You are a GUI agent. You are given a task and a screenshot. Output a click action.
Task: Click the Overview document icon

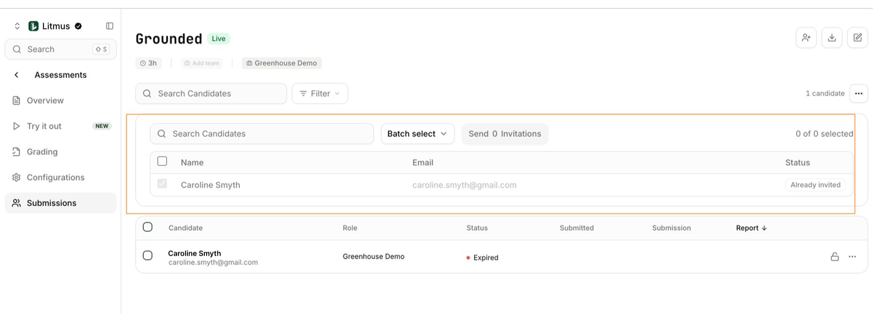click(x=17, y=100)
